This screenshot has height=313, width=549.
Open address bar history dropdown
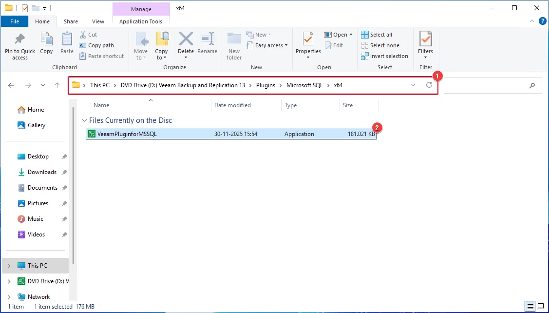click(413, 85)
